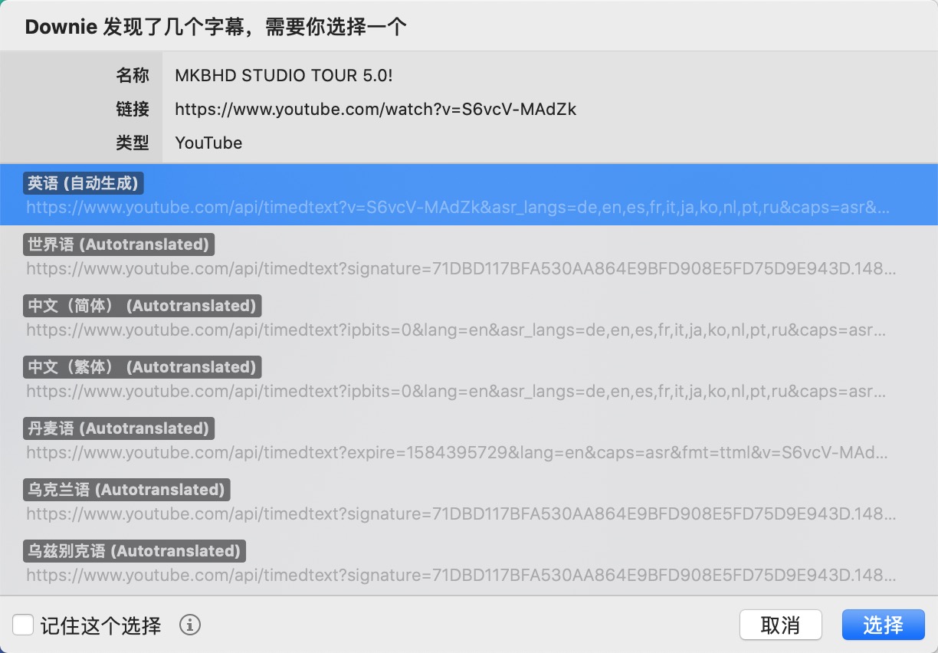Click the info icon beside 记住这个选择

coord(190,625)
